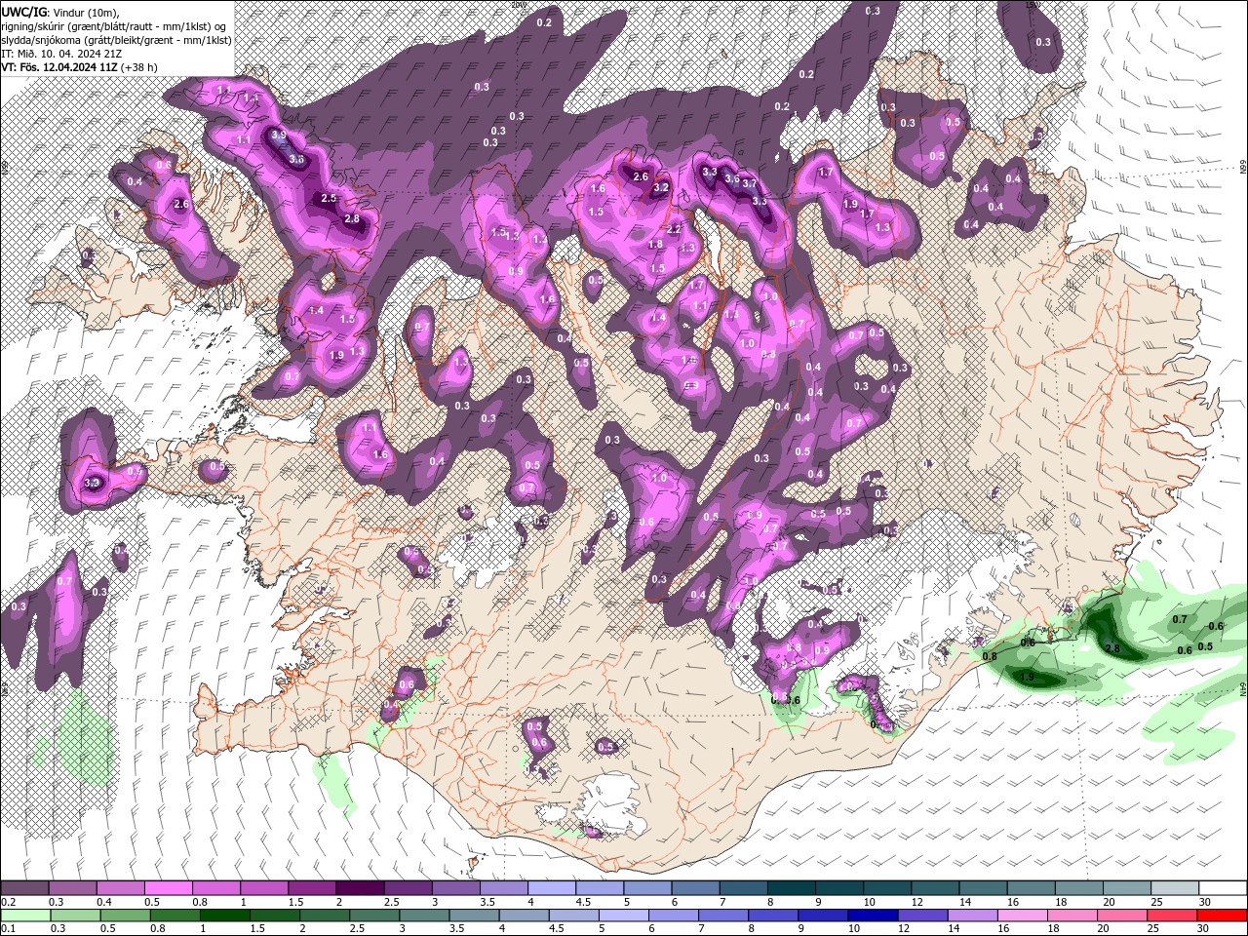Click the deep blue 10–12 rain swatch
Image resolution: width=1248 pixels, height=936 pixels.
click(x=873, y=916)
